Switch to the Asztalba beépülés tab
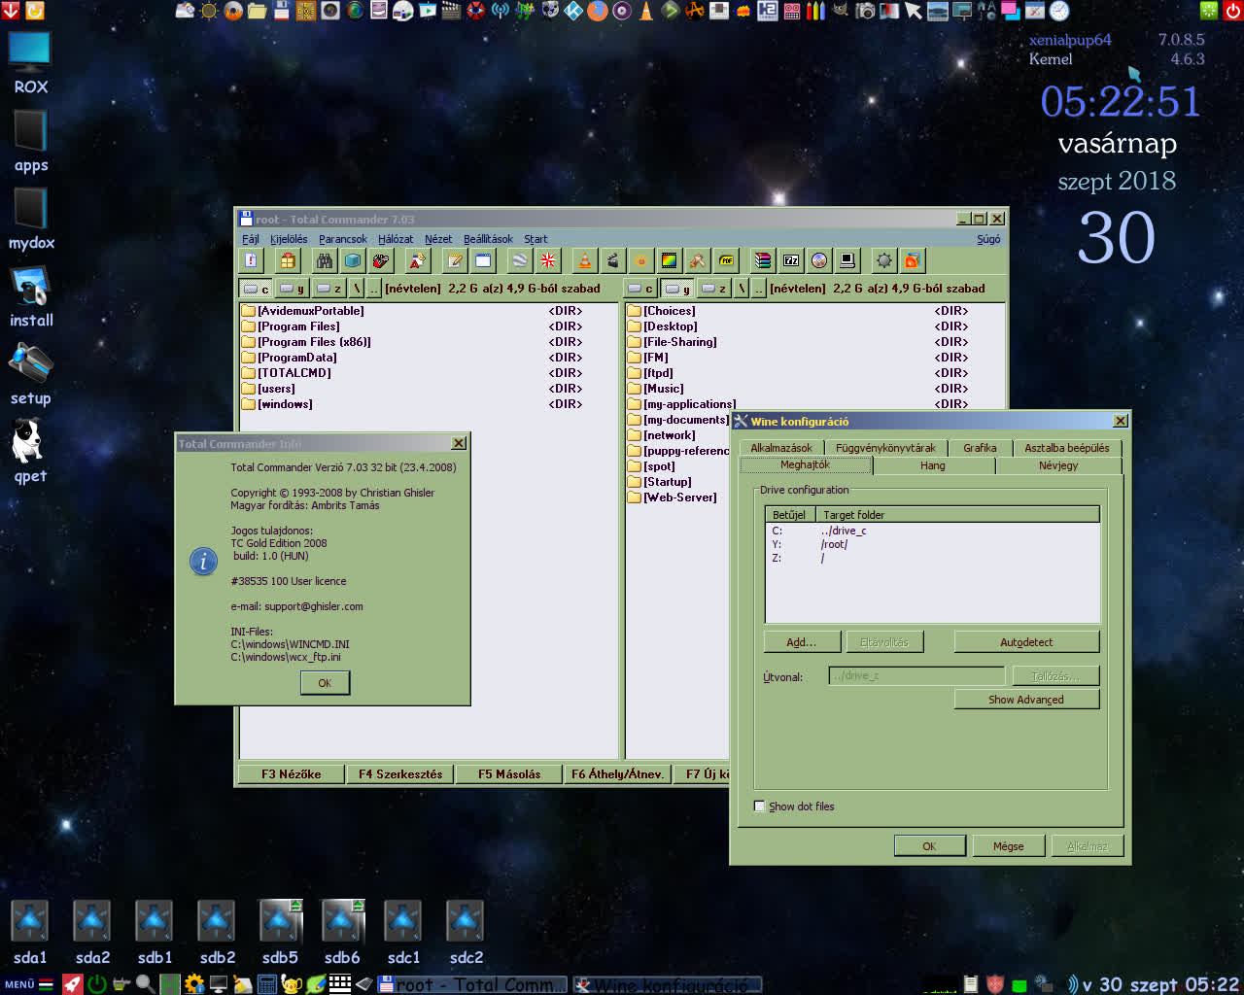This screenshot has width=1244, height=995. click(1066, 448)
